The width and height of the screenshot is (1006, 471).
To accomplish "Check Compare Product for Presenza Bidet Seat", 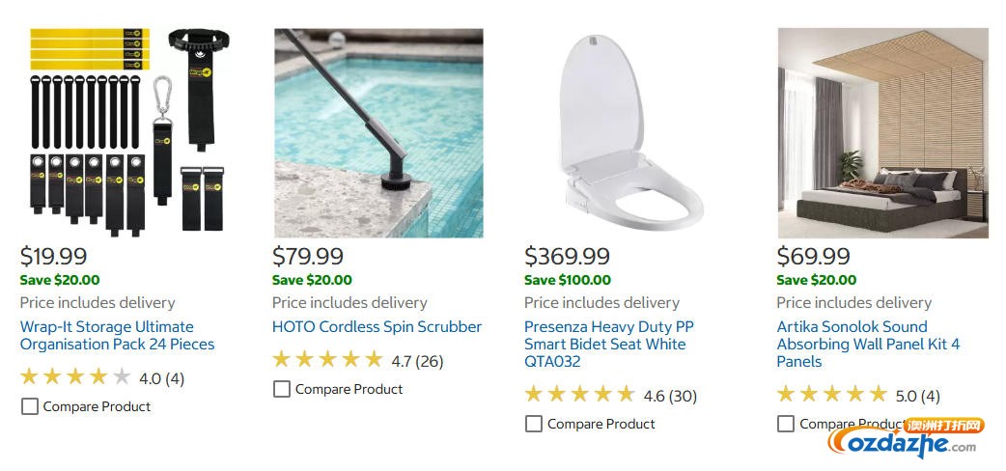I will pos(534,424).
